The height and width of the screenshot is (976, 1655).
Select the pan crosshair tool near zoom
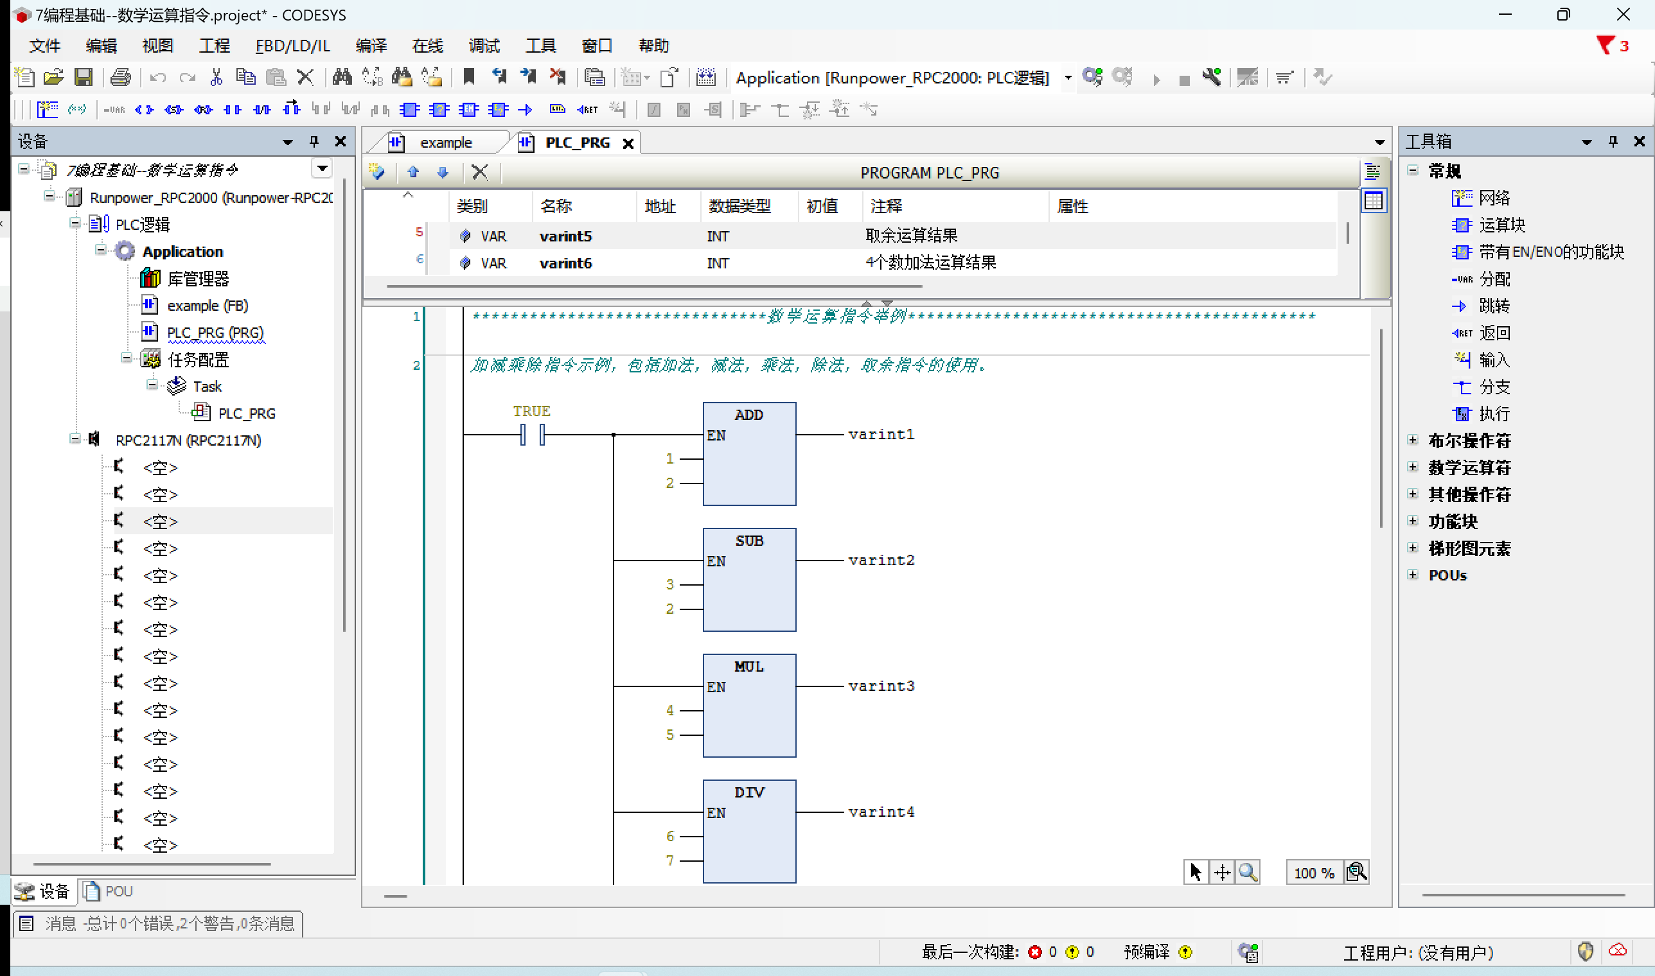tap(1222, 873)
